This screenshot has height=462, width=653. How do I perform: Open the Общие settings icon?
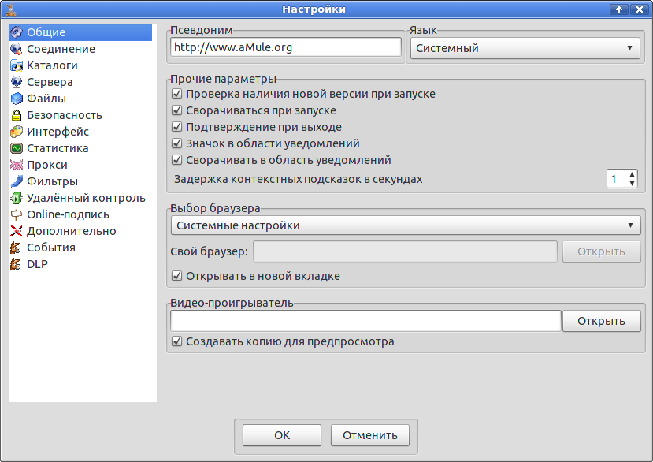click(17, 32)
